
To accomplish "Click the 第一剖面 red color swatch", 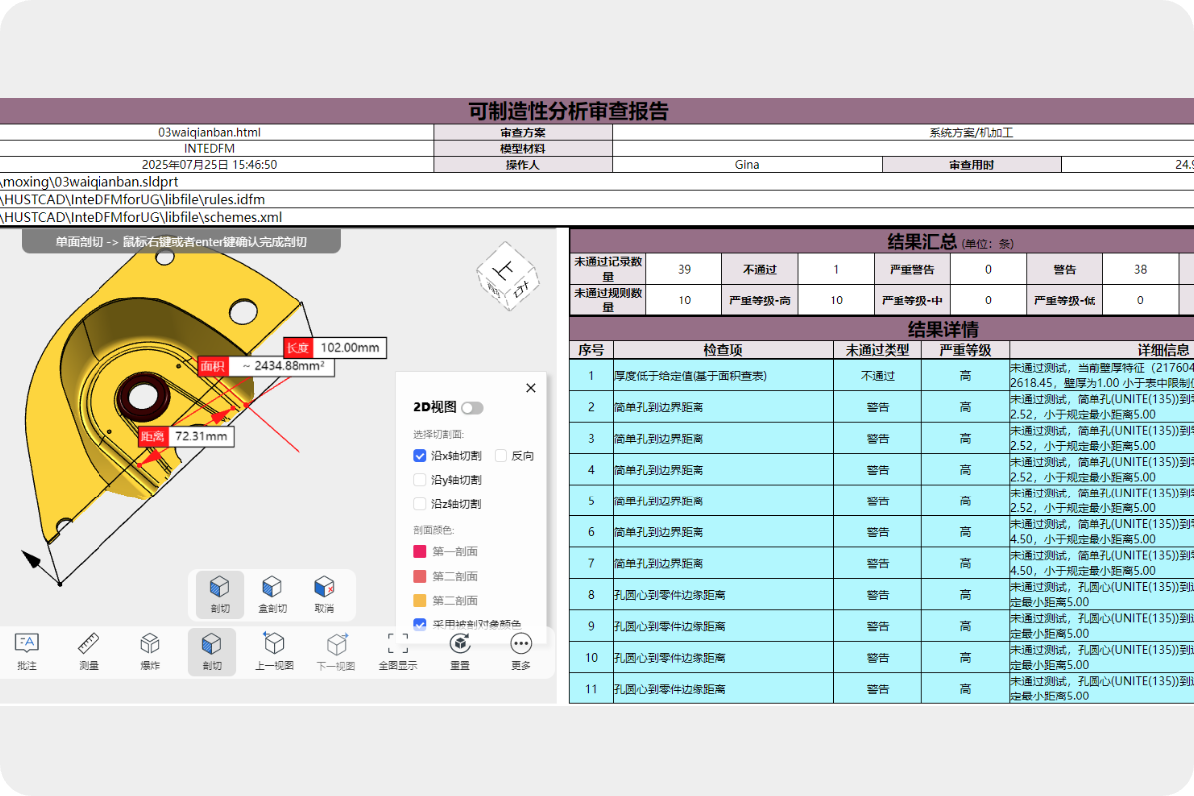I will [x=420, y=552].
